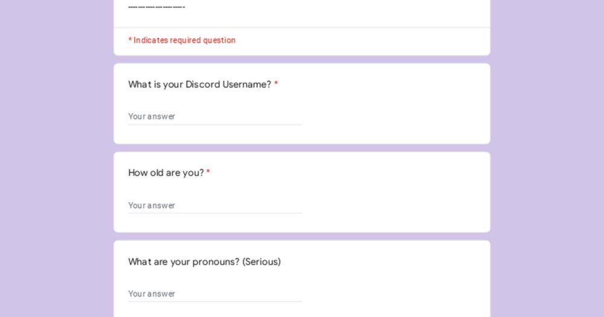Click the 'What is your Discord Username?' question title

point(199,85)
